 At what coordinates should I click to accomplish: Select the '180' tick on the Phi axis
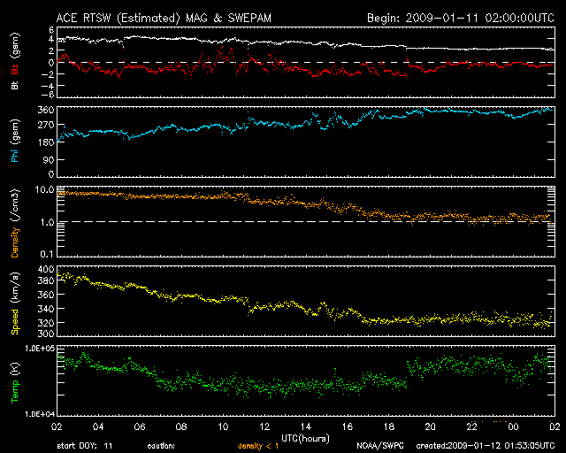coord(46,142)
